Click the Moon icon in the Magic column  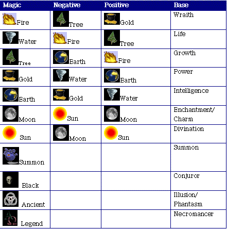click(x=10, y=114)
